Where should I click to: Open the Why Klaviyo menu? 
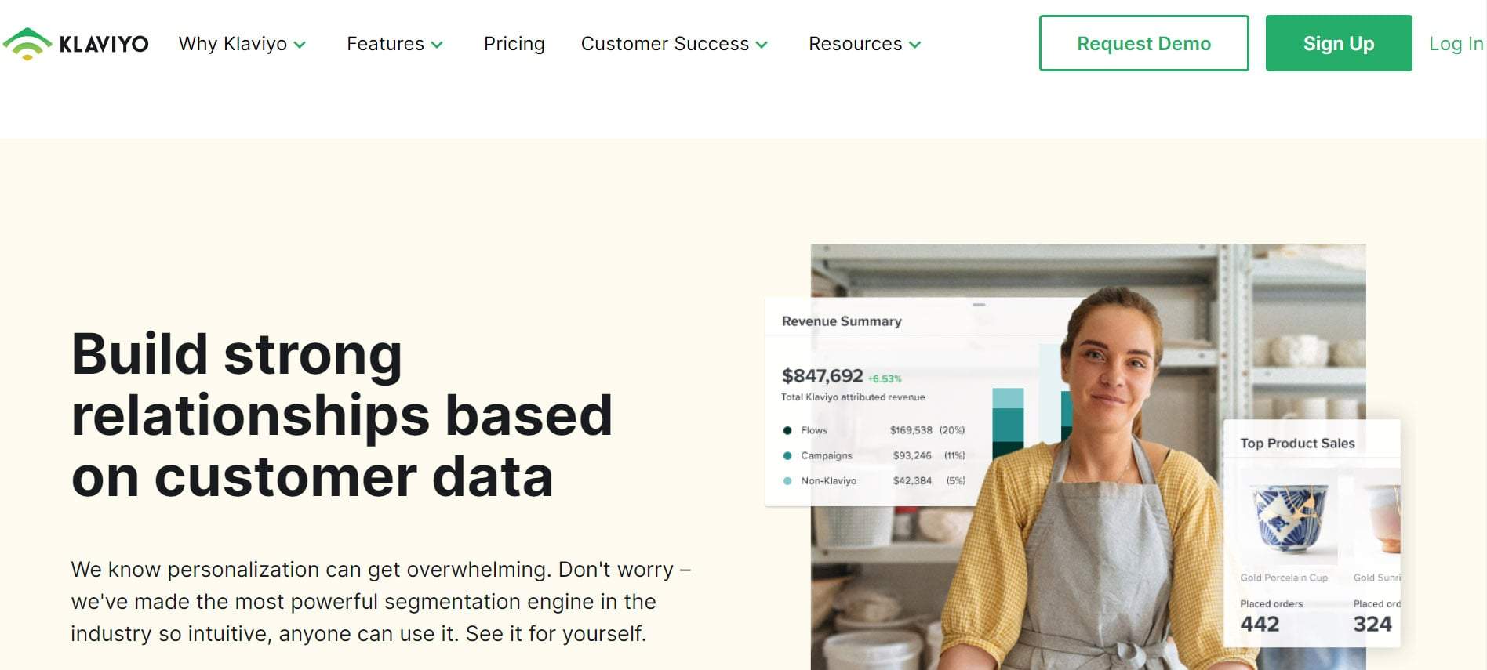coord(233,44)
